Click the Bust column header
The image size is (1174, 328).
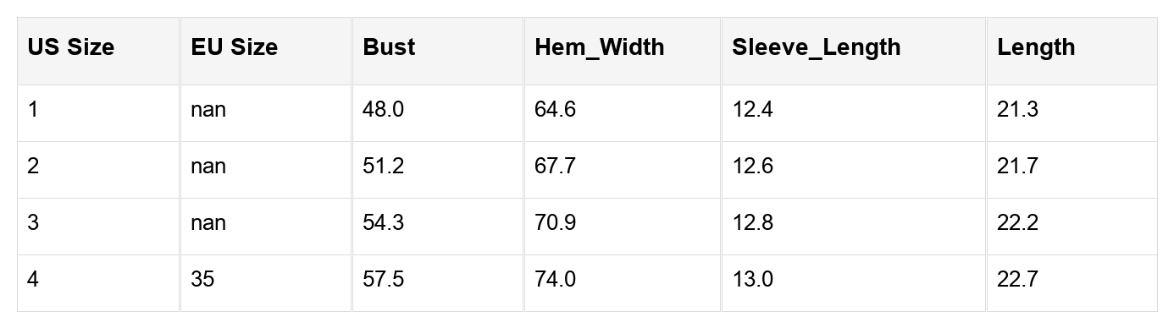(437, 51)
